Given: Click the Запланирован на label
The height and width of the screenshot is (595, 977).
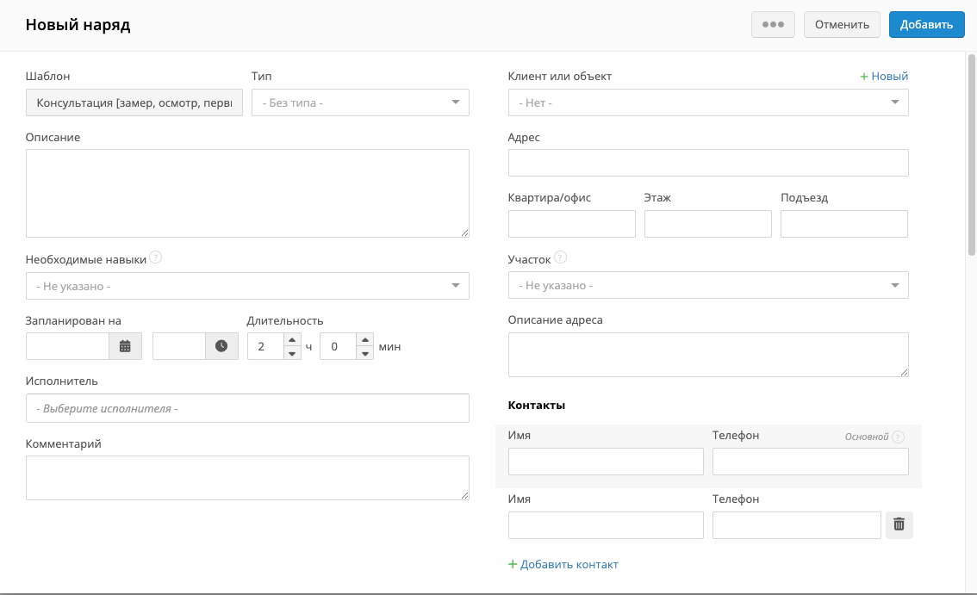Looking at the screenshot, I should click(73, 321).
